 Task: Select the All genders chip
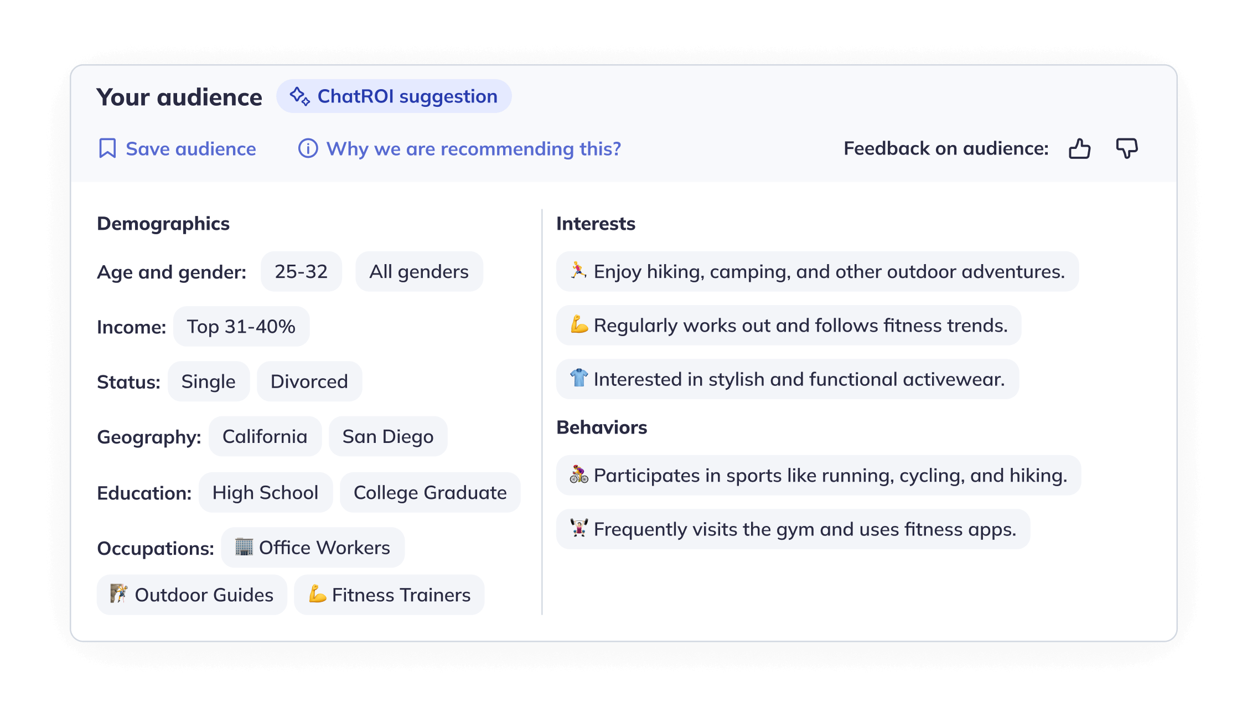click(419, 271)
